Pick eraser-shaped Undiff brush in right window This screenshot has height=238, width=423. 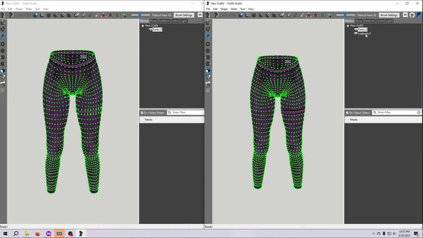282,15
